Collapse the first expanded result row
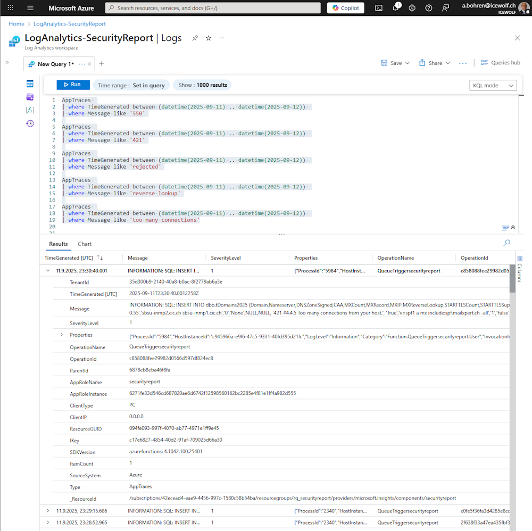This screenshot has height=531, width=532. 49,270
